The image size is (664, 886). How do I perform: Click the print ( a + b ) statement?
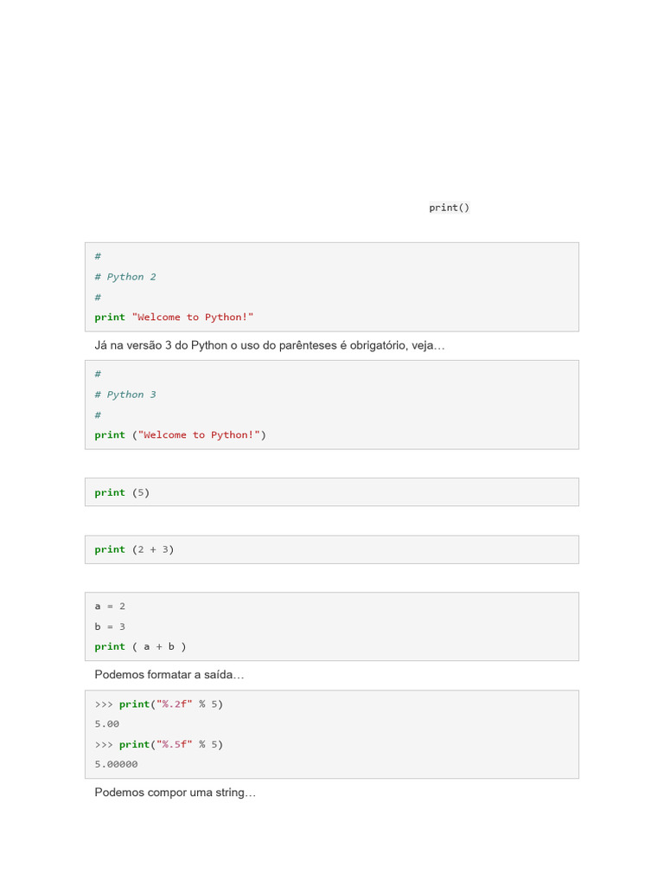click(x=141, y=646)
